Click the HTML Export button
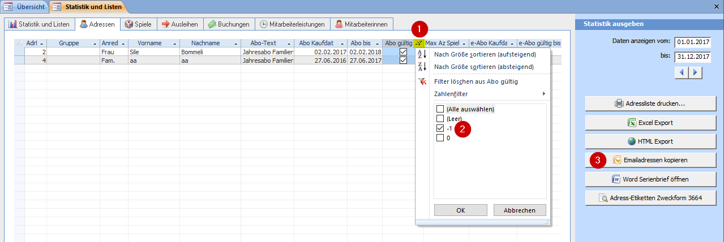 tap(650, 141)
